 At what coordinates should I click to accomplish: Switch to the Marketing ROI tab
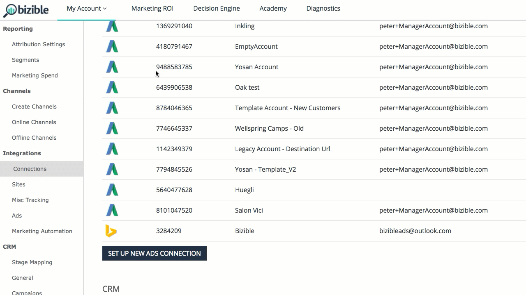(152, 8)
